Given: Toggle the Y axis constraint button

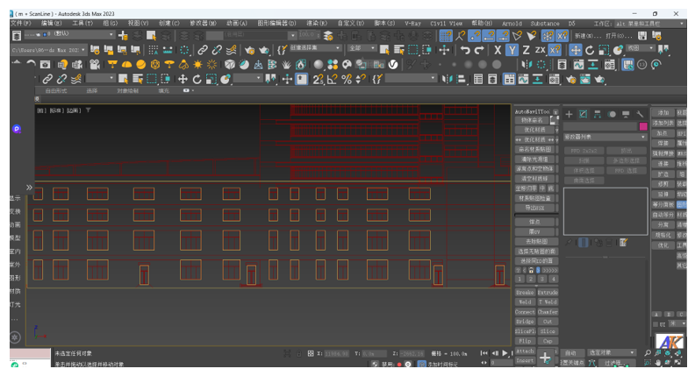Looking at the screenshot, I should coord(512,50).
